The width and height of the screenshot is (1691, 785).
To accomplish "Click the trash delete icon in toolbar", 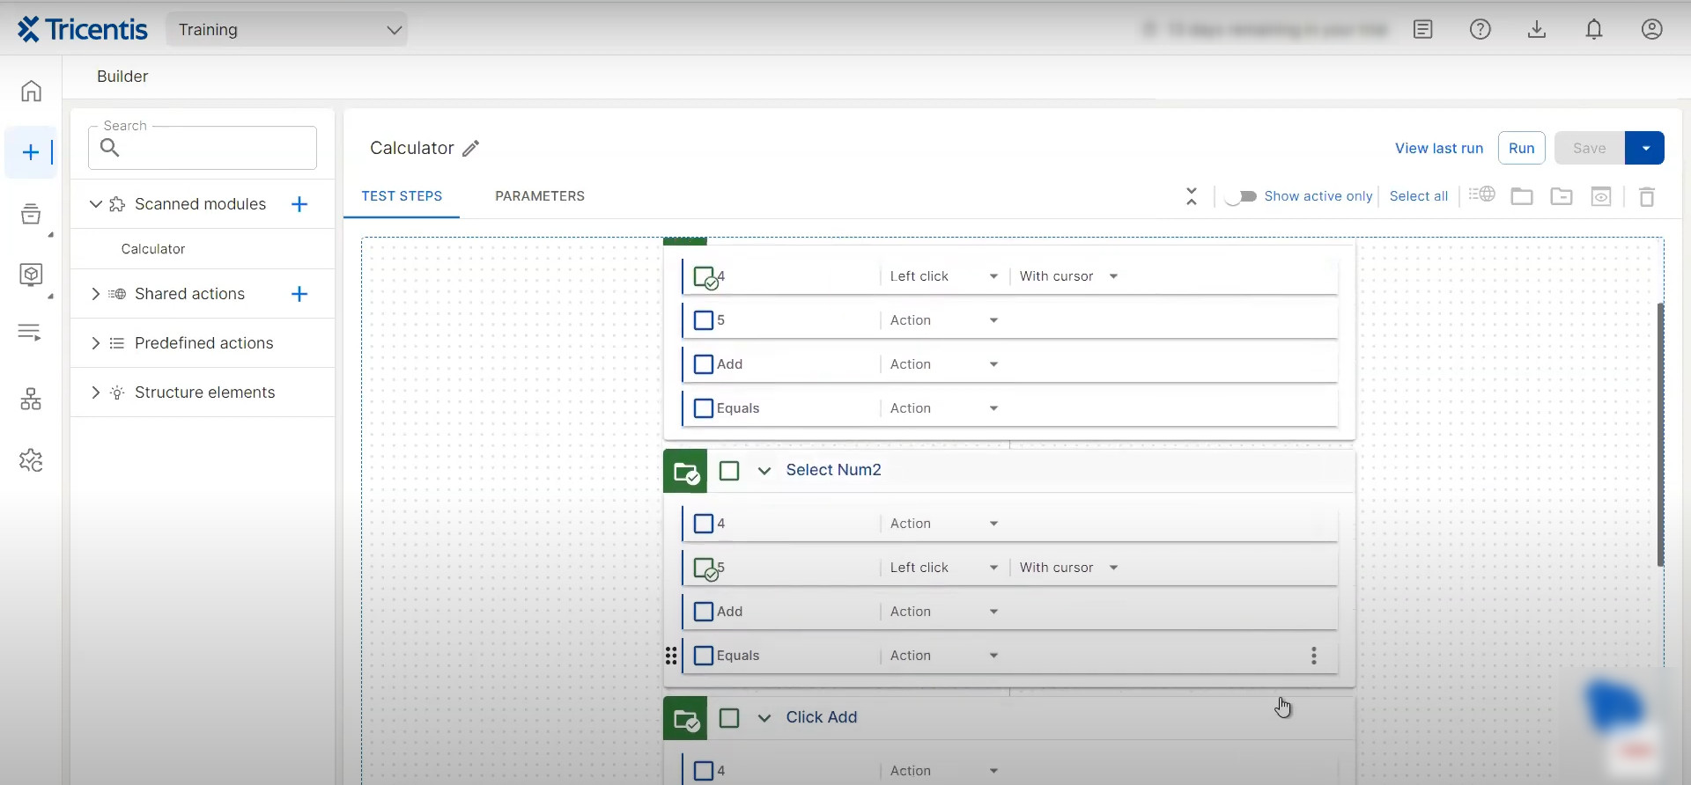I will tap(1646, 196).
